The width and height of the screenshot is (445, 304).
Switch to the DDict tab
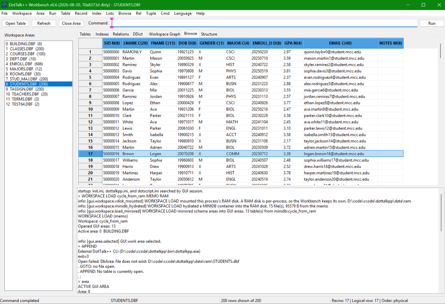click(x=138, y=34)
